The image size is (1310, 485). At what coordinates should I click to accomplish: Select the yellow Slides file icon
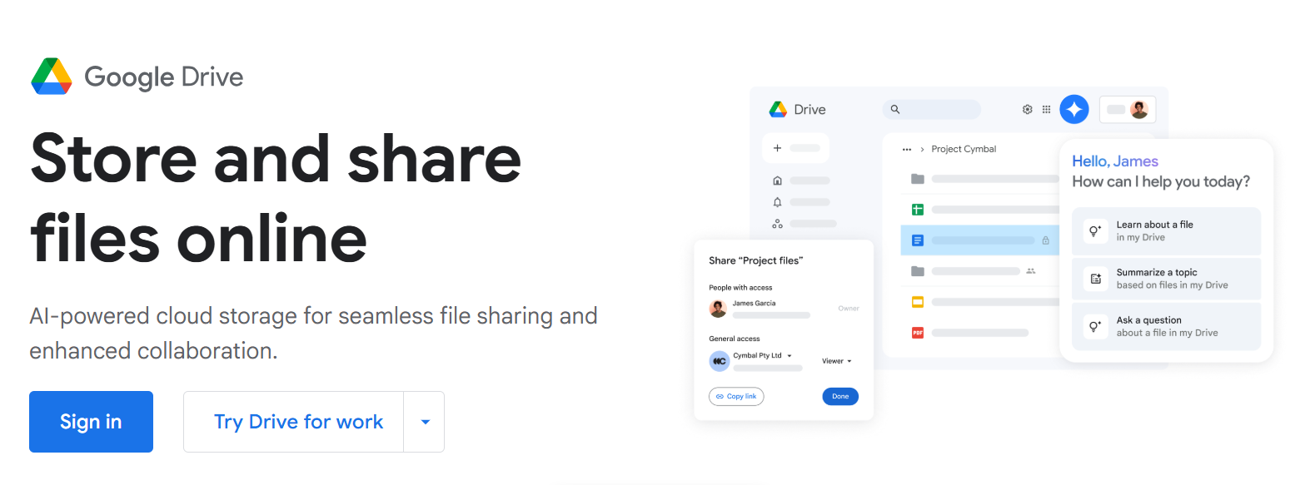(x=917, y=302)
